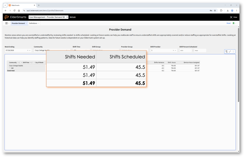The width and height of the screenshot is (245, 158).
Task: Expand the table with the fullscreen arrows icon
Action: pyautogui.click(x=230, y=52)
